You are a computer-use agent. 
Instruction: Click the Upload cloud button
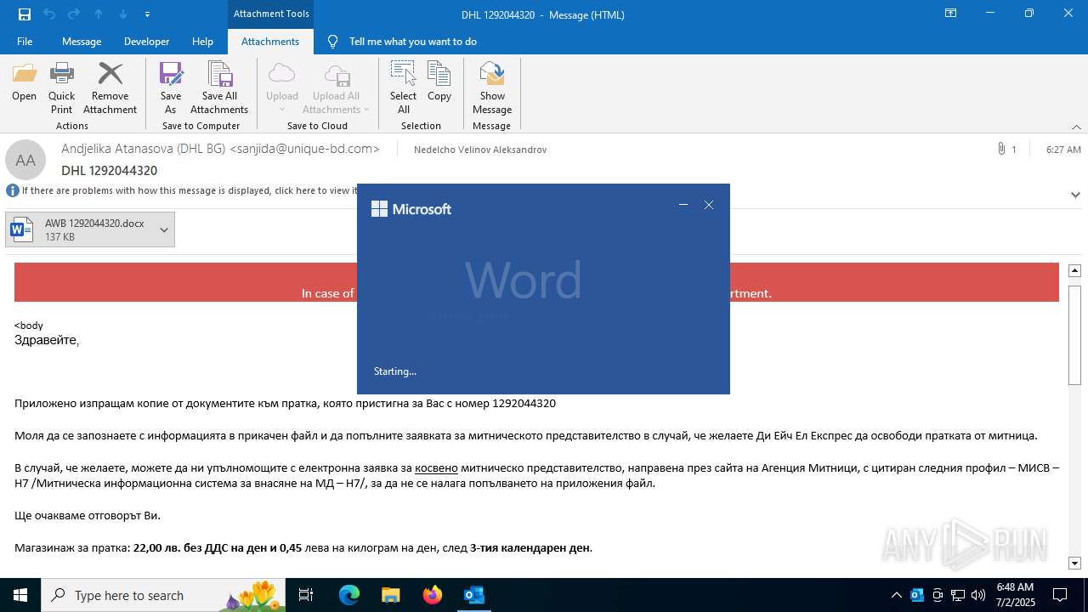click(x=282, y=88)
